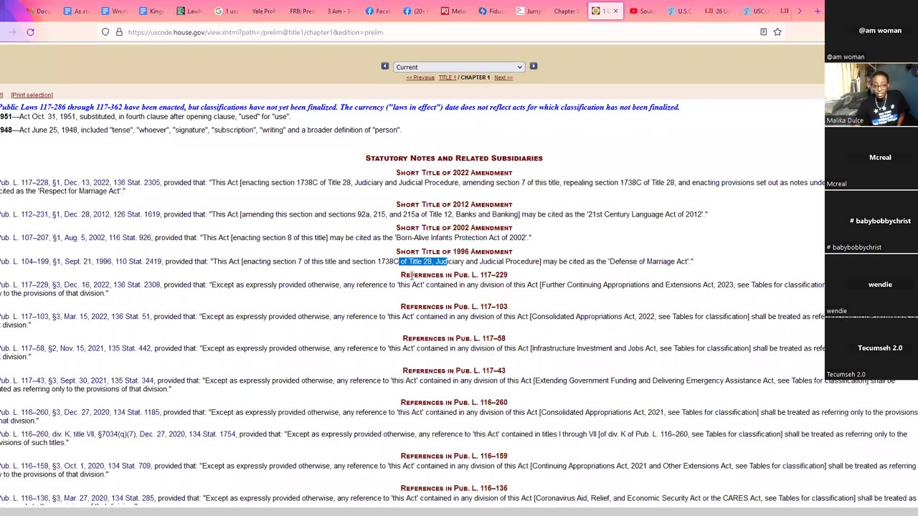Viewport: 918px width, 516px height.
Task: Switch to the '3 Am' tab
Action: (339, 11)
